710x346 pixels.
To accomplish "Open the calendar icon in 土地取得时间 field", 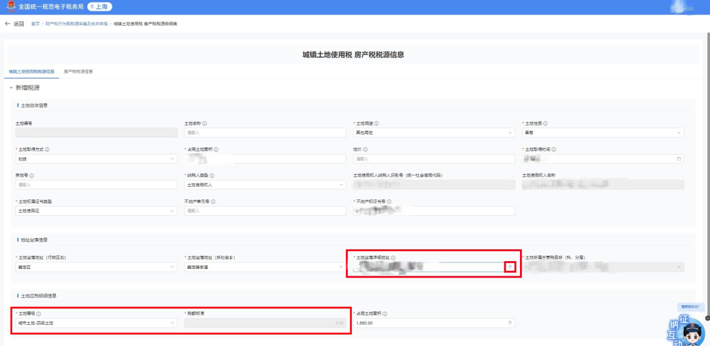I will pyautogui.click(x=679, y=159).
